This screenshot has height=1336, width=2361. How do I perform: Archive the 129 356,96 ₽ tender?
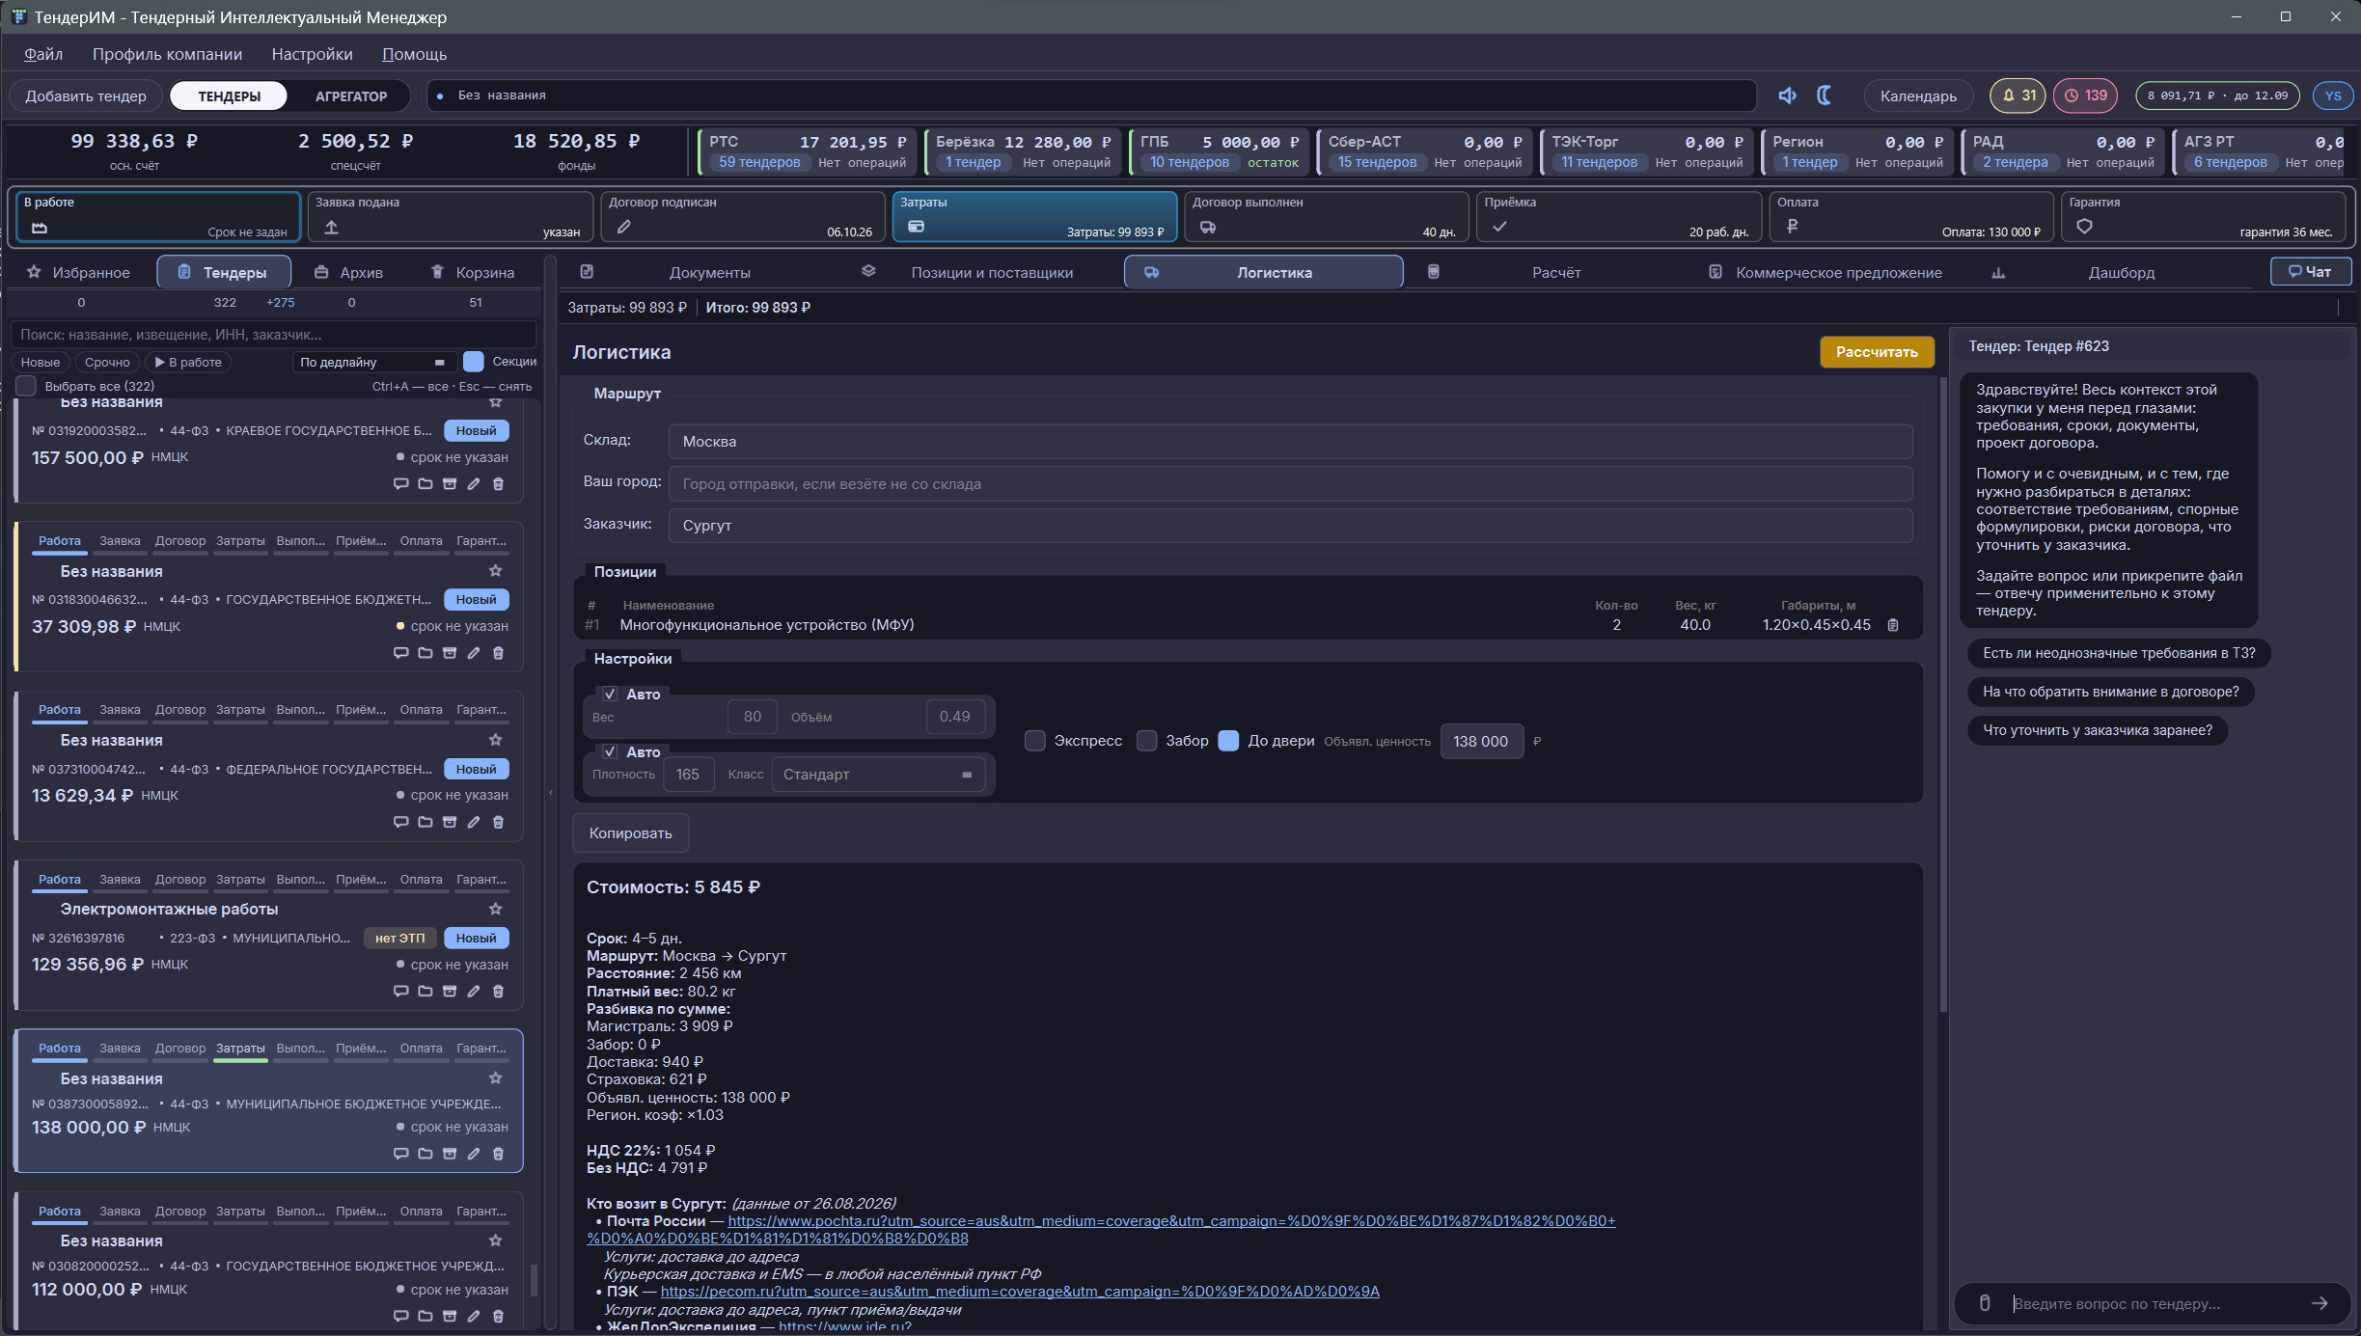[450, 991]
